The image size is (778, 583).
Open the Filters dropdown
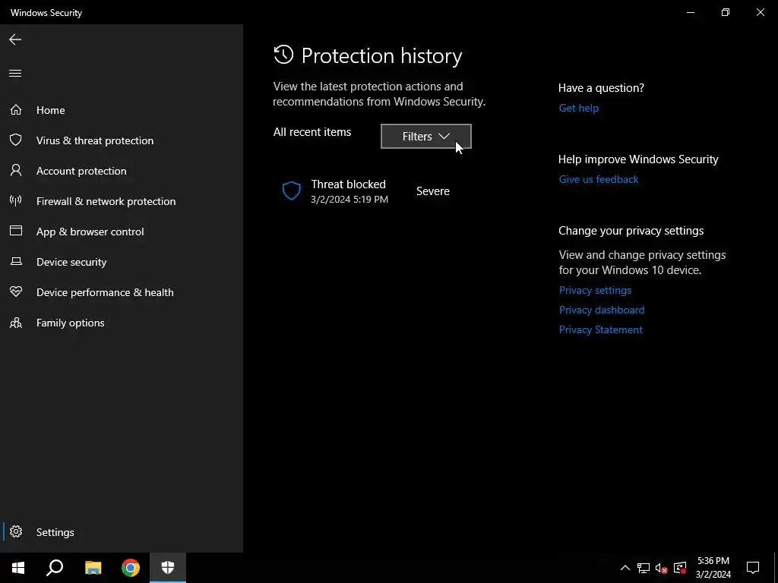tap(425, 137)
